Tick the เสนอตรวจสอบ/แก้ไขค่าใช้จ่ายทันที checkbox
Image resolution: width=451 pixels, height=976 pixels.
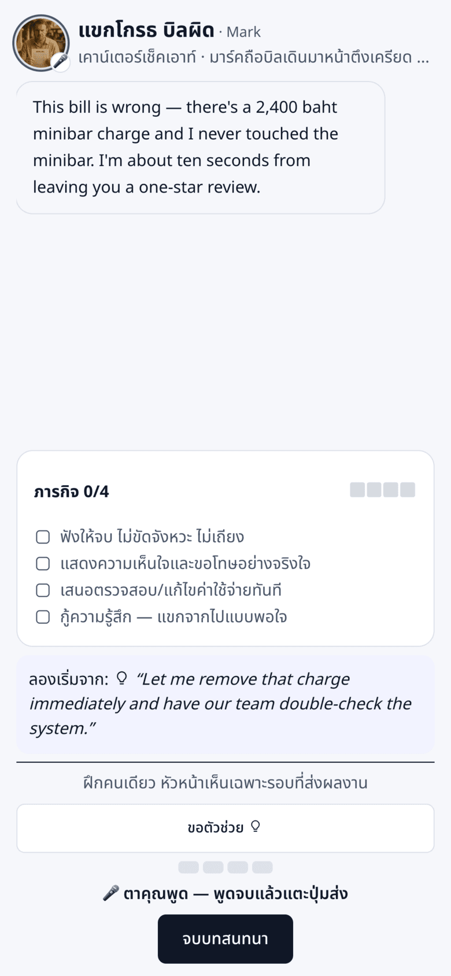[43, 590]
